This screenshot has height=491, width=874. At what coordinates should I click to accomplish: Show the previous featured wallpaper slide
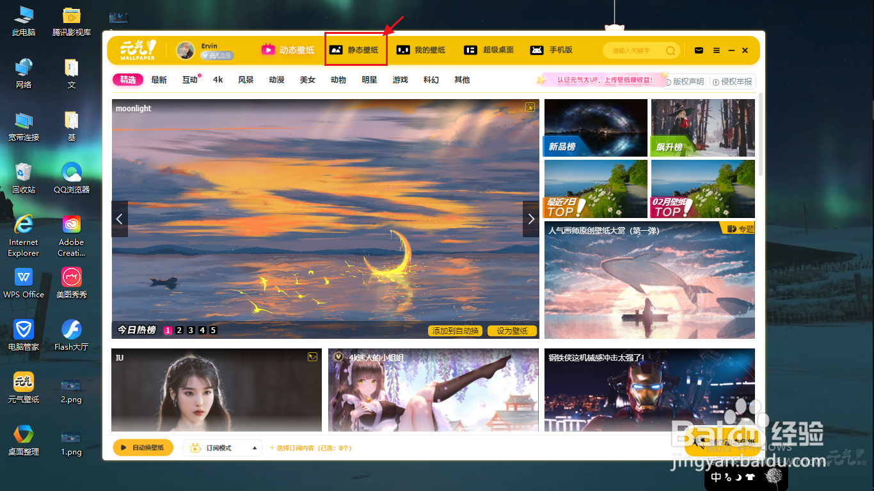coord(120,219)
